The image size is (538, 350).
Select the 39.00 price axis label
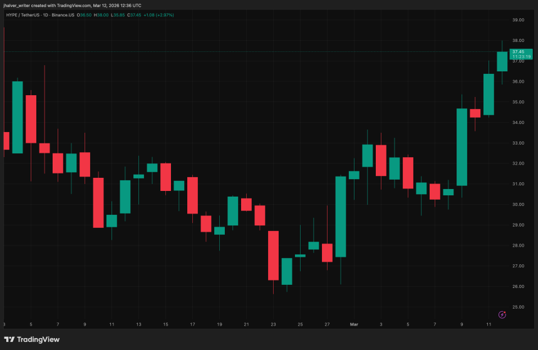click(x=517, y=20)
